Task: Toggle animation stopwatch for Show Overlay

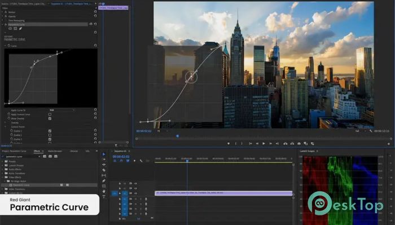Action: pos(9,118)
